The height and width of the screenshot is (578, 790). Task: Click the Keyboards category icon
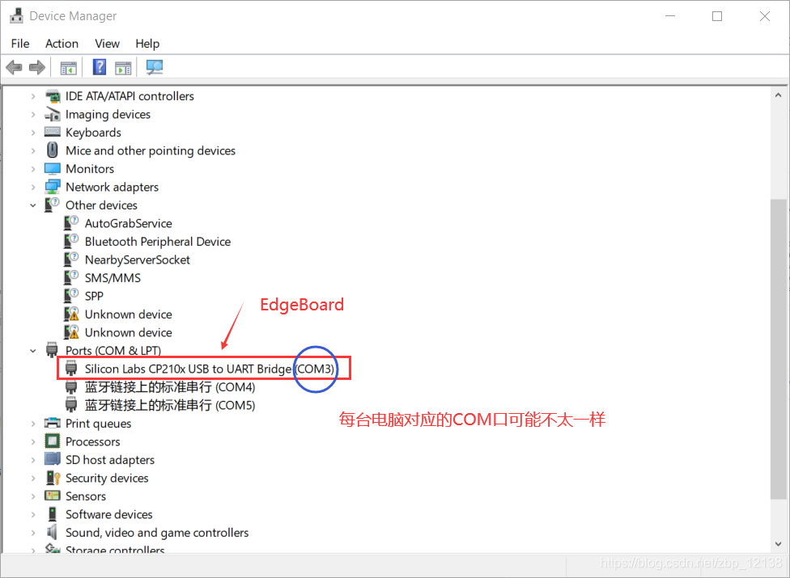[x=53, y=132]
